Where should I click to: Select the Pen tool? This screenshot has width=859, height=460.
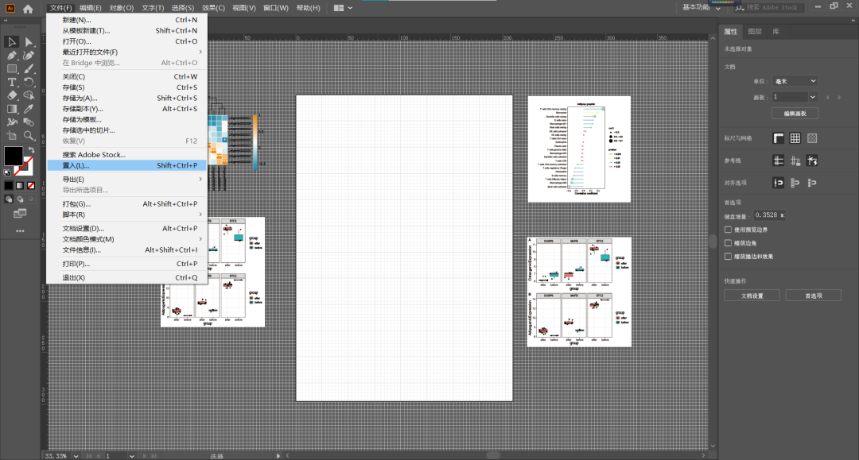point(11,56)
